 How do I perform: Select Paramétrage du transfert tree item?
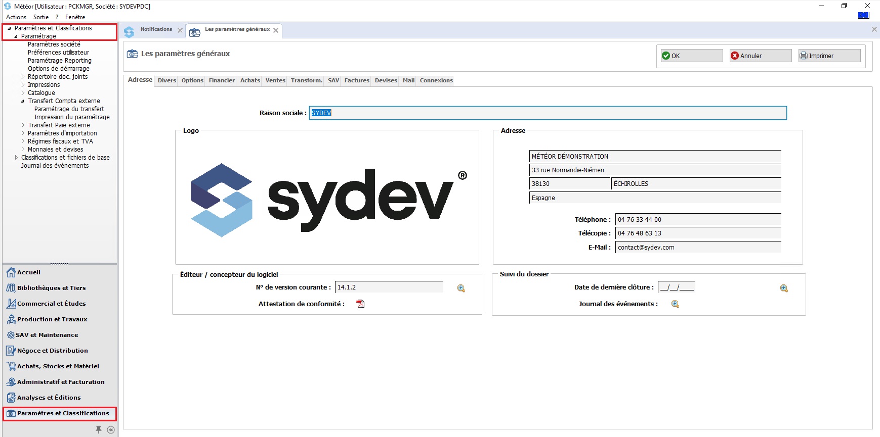69,109
